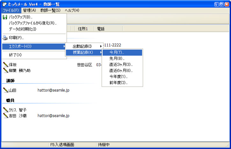Click teacher name 保坂
Viewport: 231px width, 149px height.
click(x=13, y=65)
